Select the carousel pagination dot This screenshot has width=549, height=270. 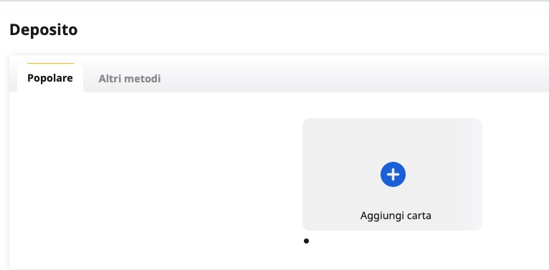[306, 241]
